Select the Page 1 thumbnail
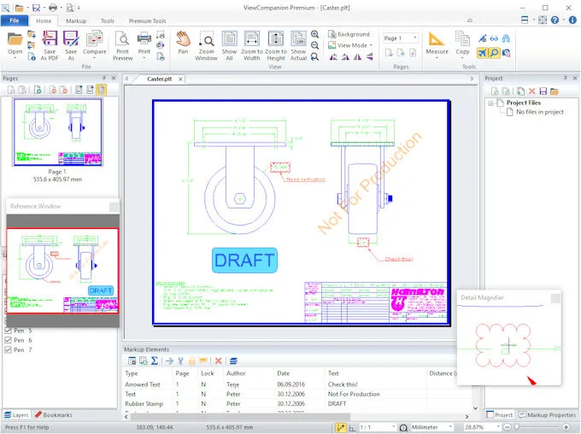This screenshot has width=581, height=434. 57,132
